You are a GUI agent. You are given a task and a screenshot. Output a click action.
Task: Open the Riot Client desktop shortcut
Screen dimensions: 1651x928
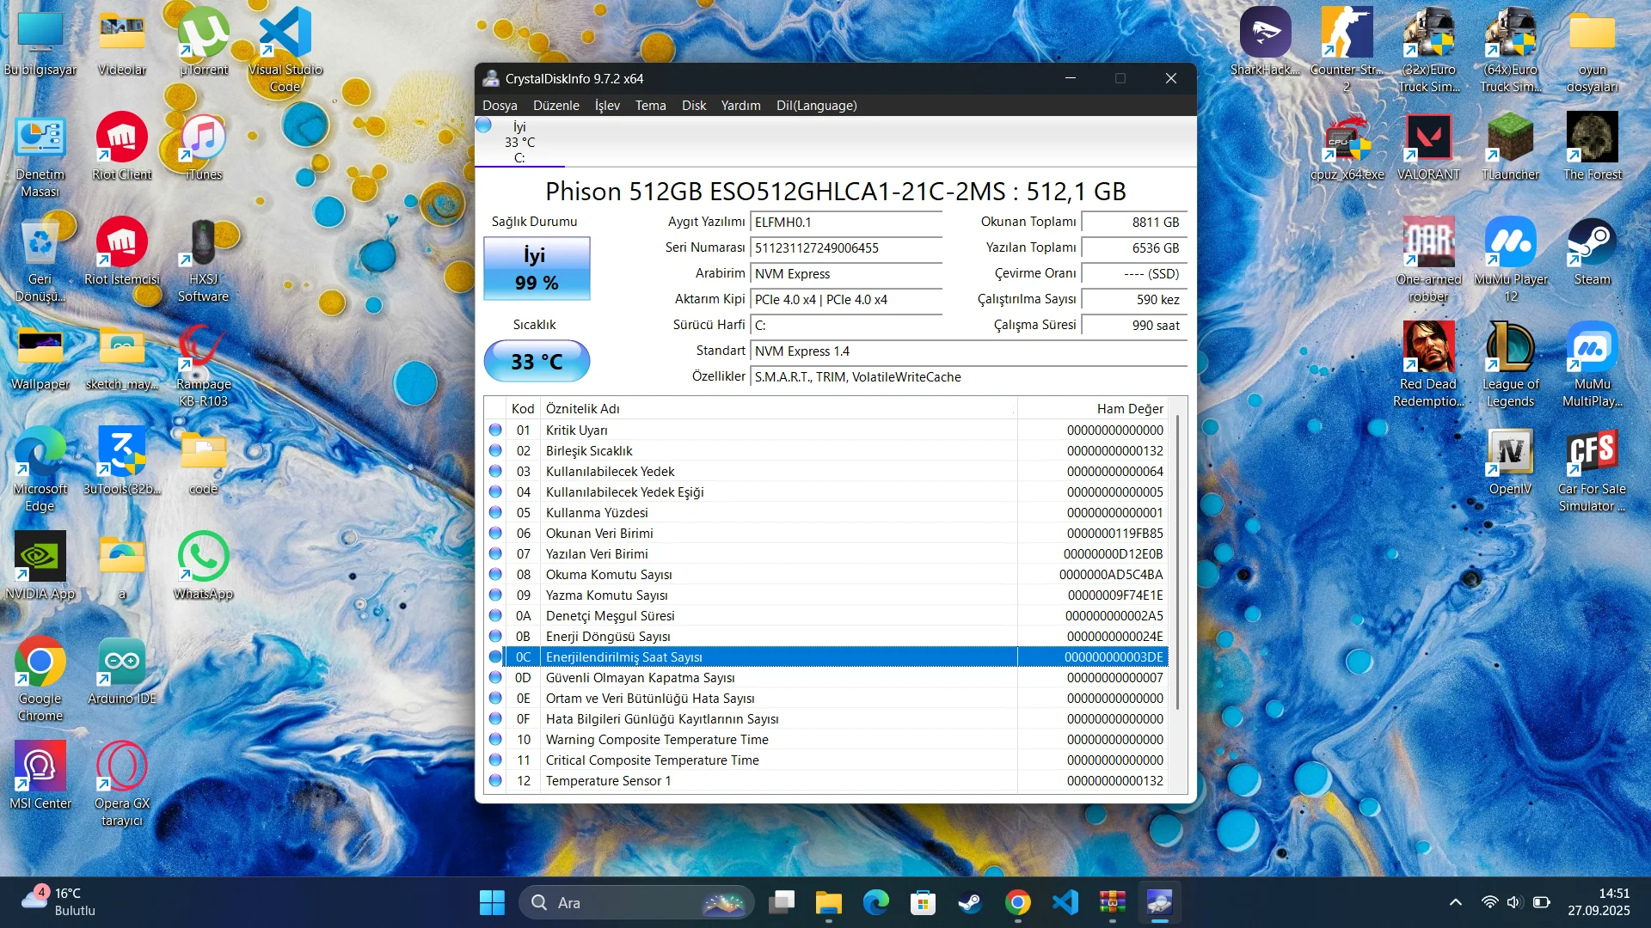[122, 148]
